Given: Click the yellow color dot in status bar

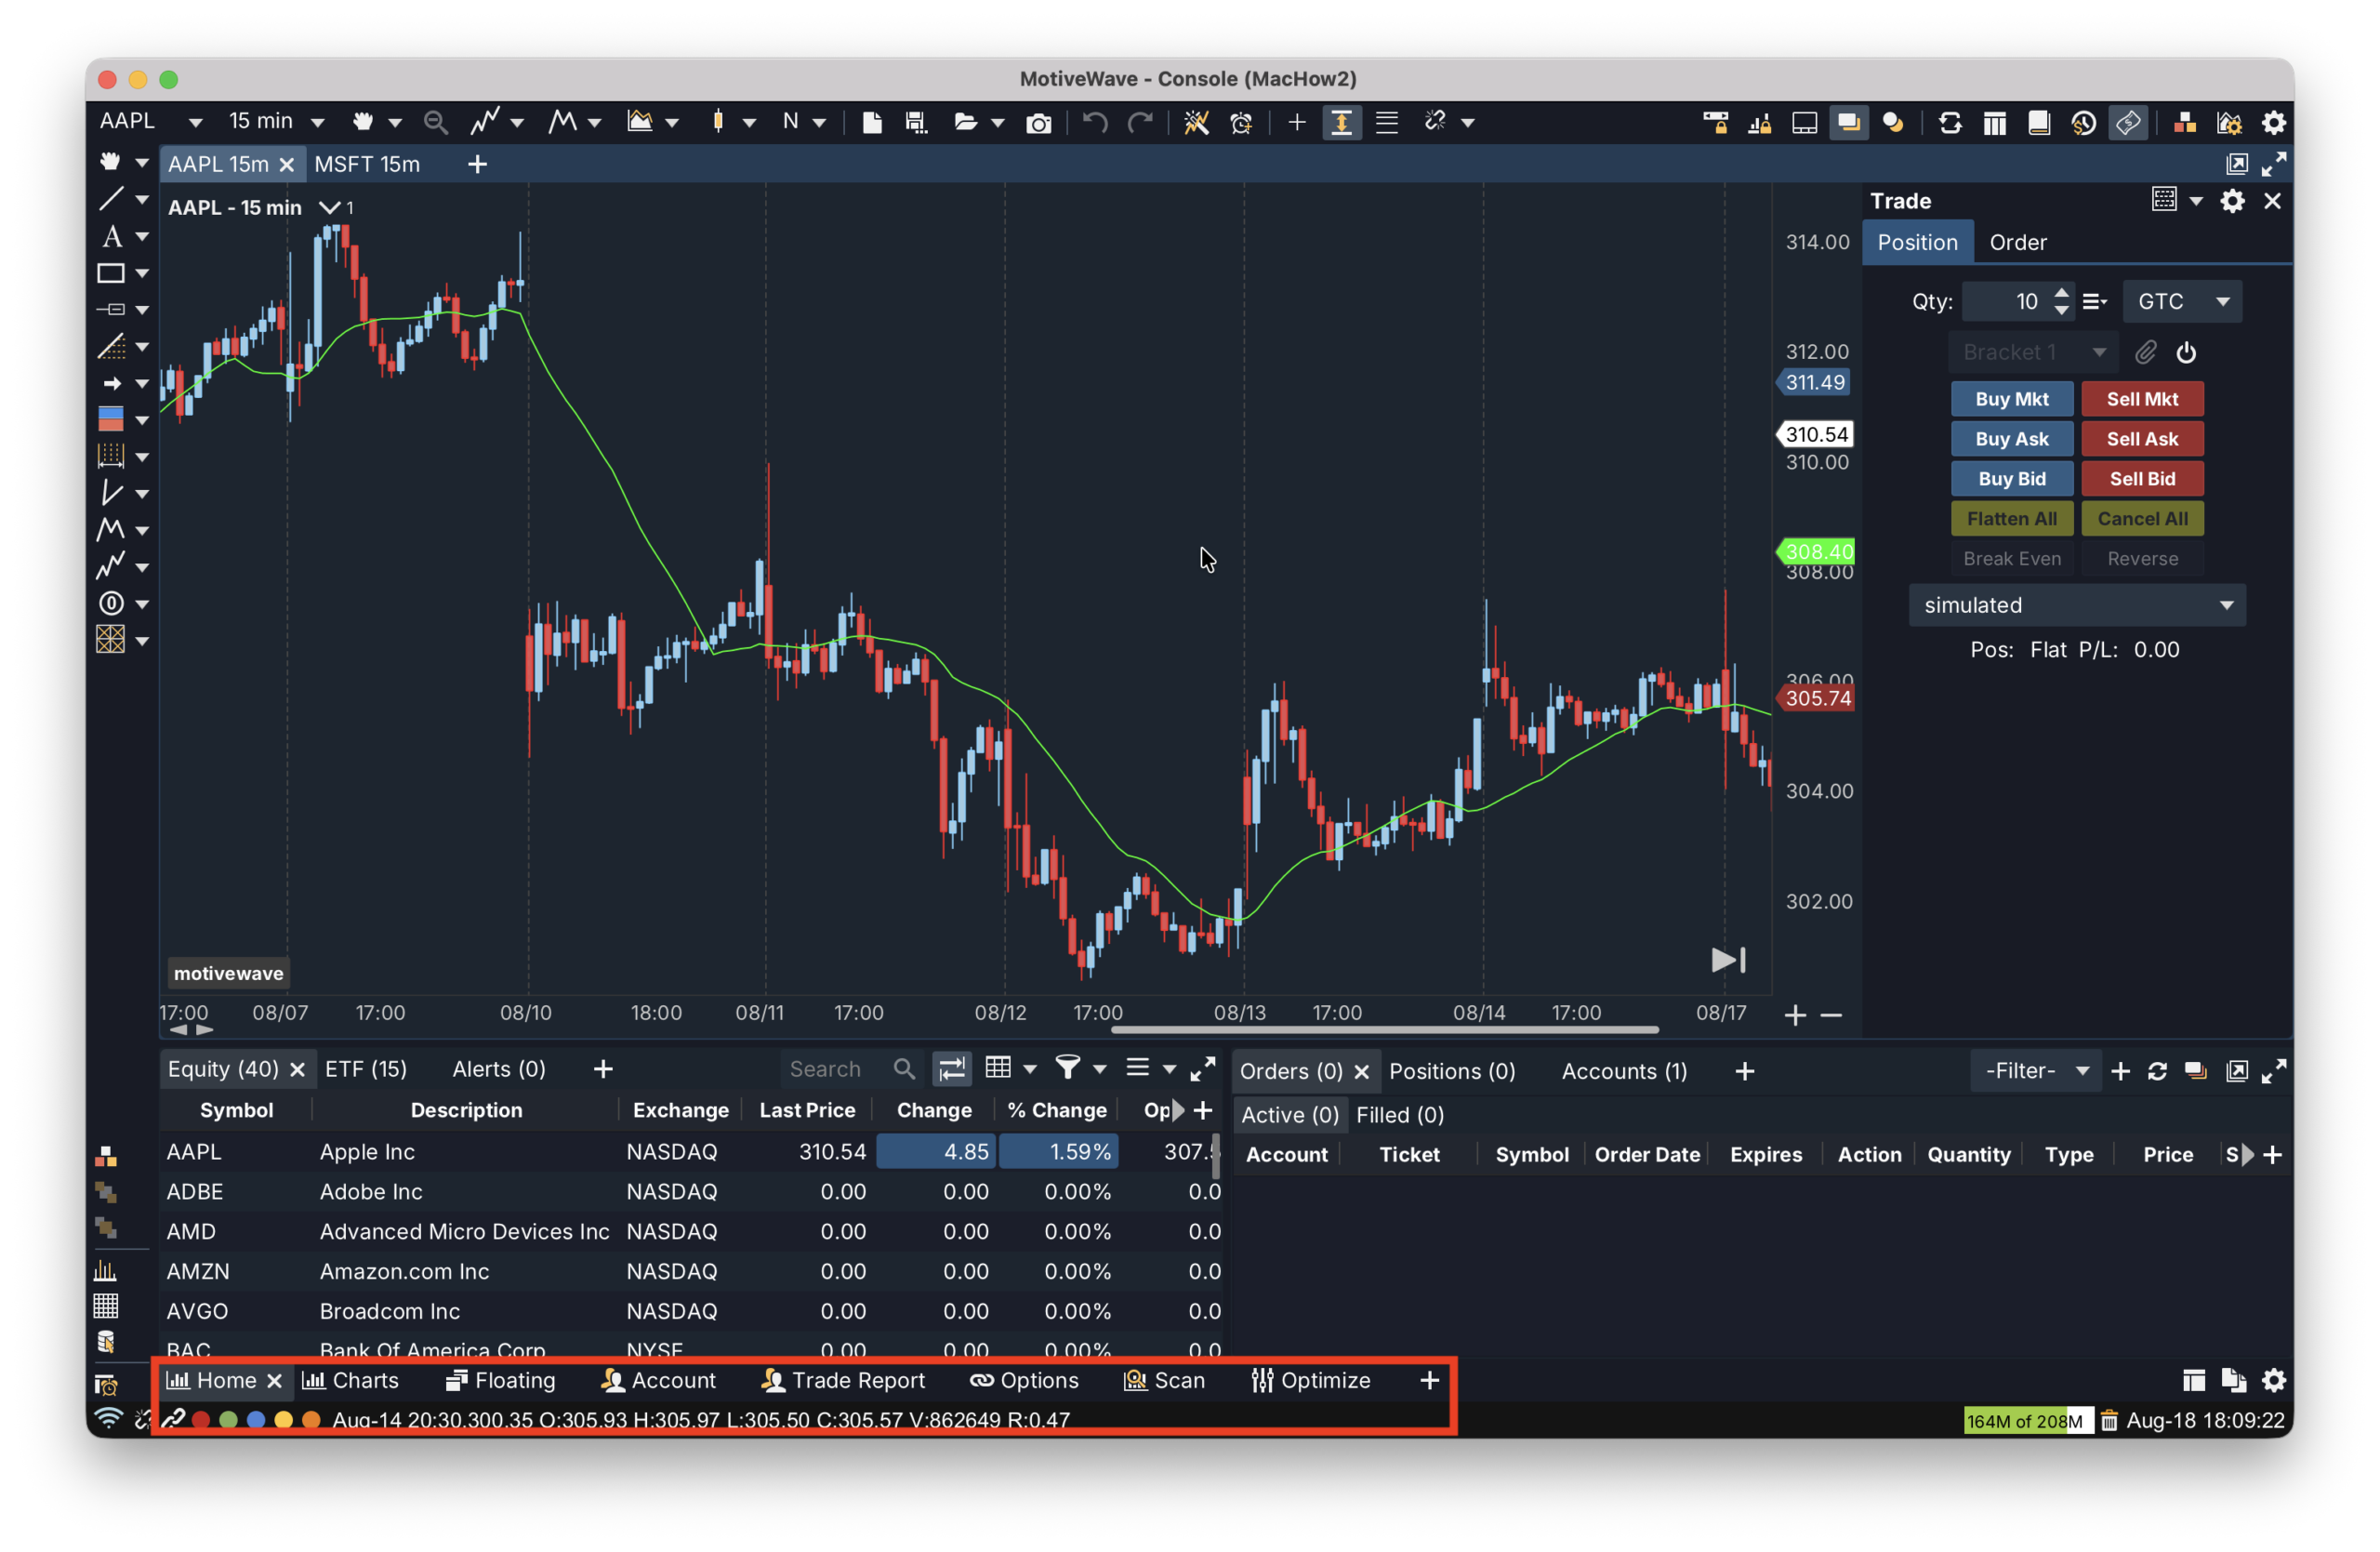Looking at the screenshot, I should [284, 1419].
